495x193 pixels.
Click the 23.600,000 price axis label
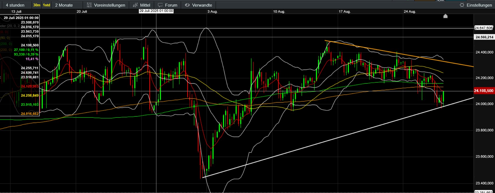point(484,157)
